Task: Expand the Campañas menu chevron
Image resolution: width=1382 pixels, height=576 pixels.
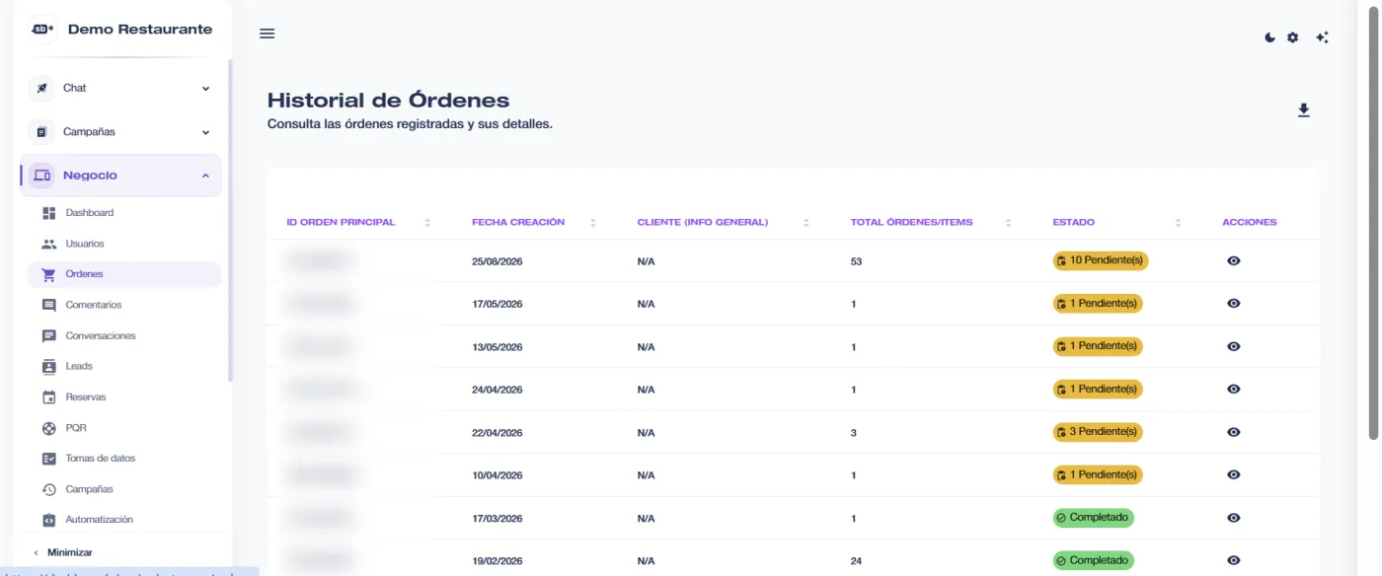Action: [x=205, y=132]
